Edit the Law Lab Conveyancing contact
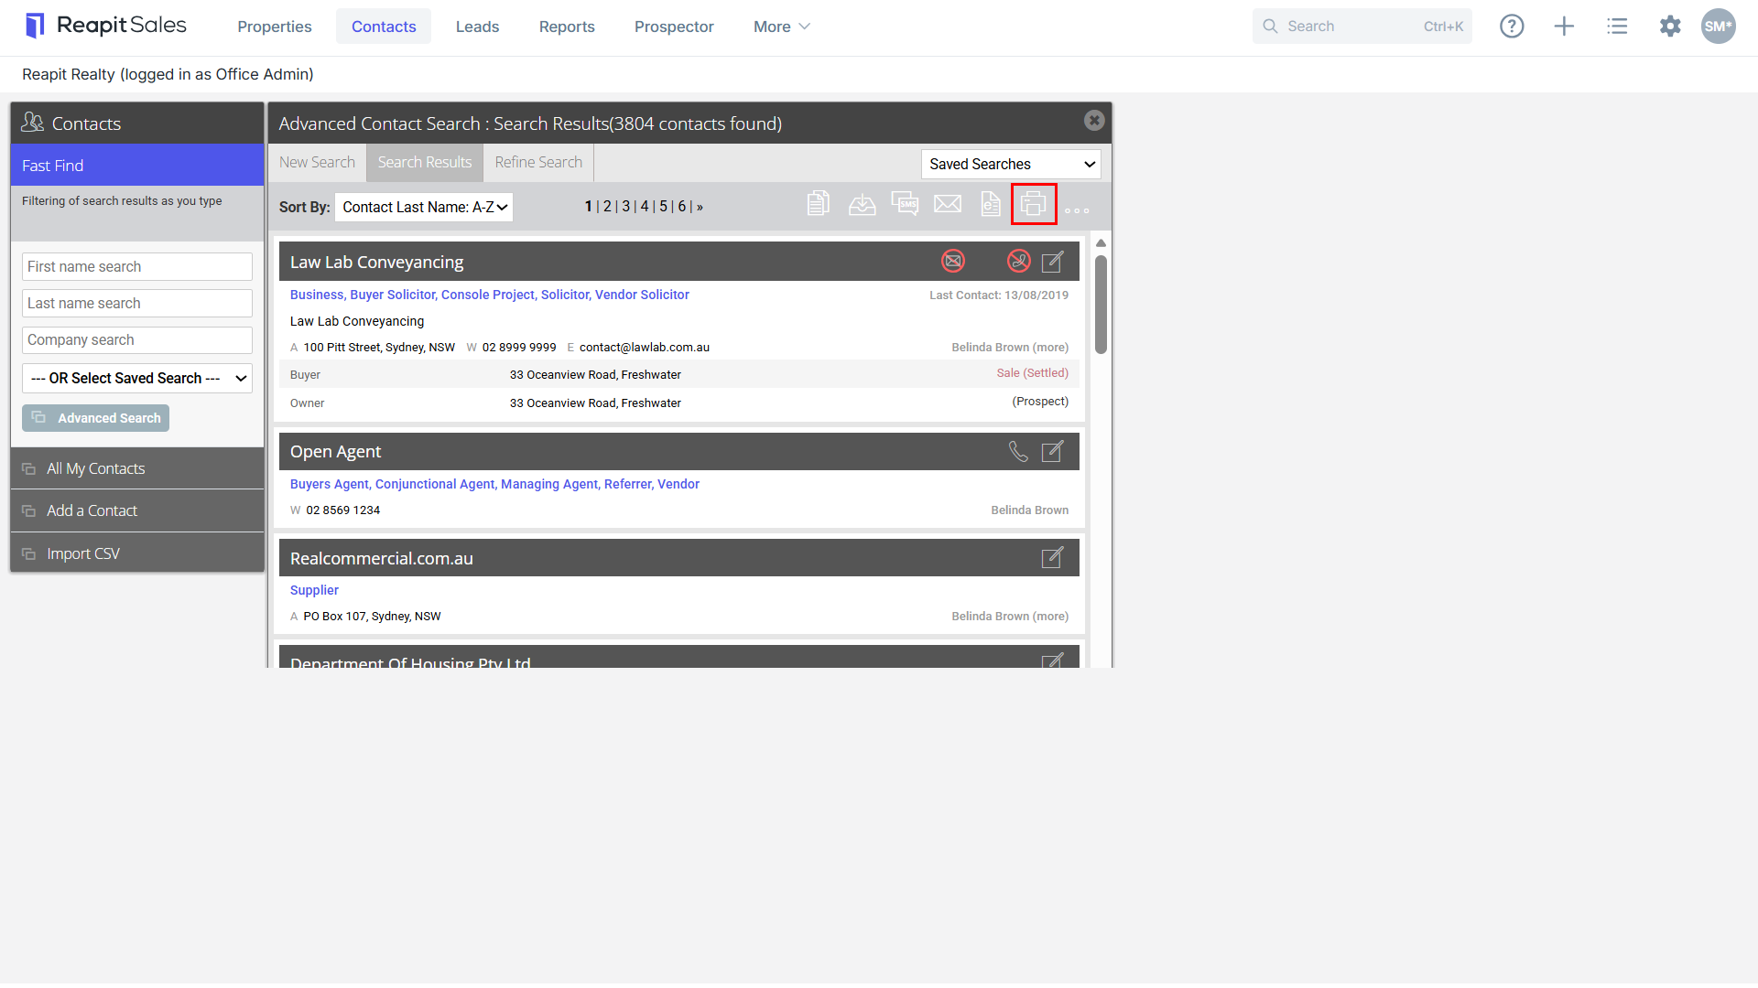 point(1053,262)
